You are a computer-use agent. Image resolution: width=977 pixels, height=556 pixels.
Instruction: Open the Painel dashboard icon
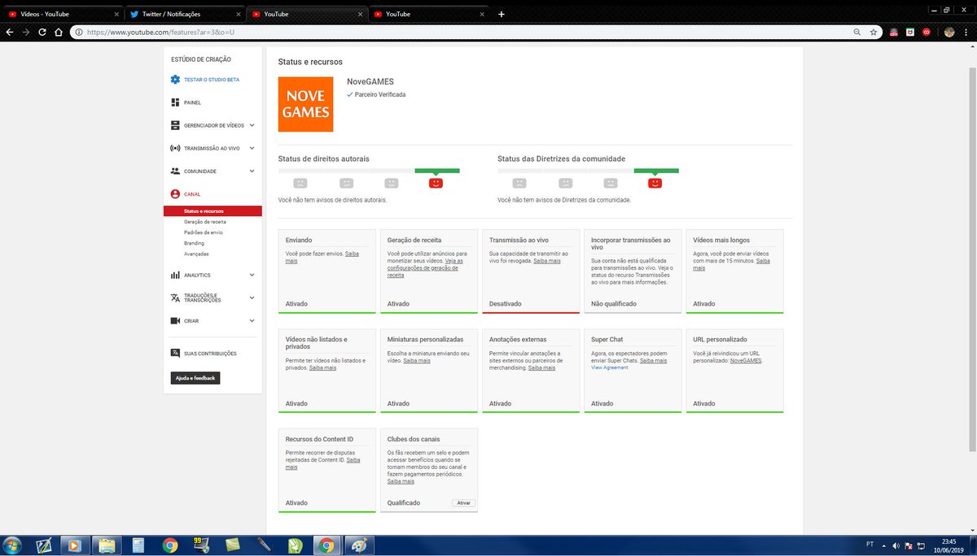(175, 102)
